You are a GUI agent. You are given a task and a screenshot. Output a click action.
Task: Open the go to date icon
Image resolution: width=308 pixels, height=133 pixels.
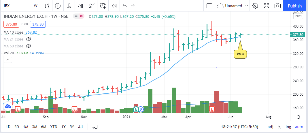point(95,127)
